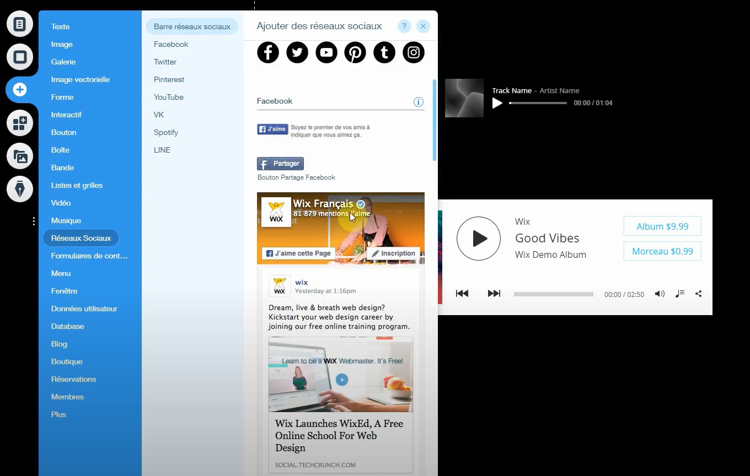The height and width of the screenshot is (476, 750).
Task: Add the Pinterest social bar icon
Action: tap(355, 52)
